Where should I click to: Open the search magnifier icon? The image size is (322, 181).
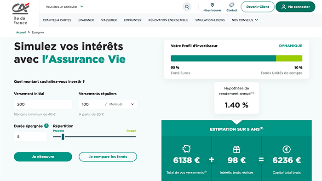click(187, 7)
